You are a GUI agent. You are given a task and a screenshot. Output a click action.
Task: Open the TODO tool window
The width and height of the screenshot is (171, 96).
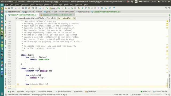click(x=20, y=92)
